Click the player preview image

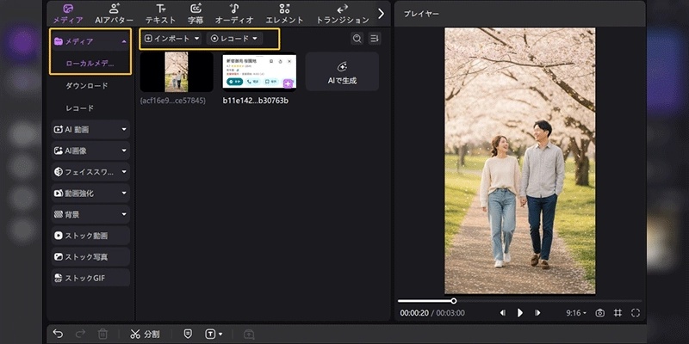(520, 161)
